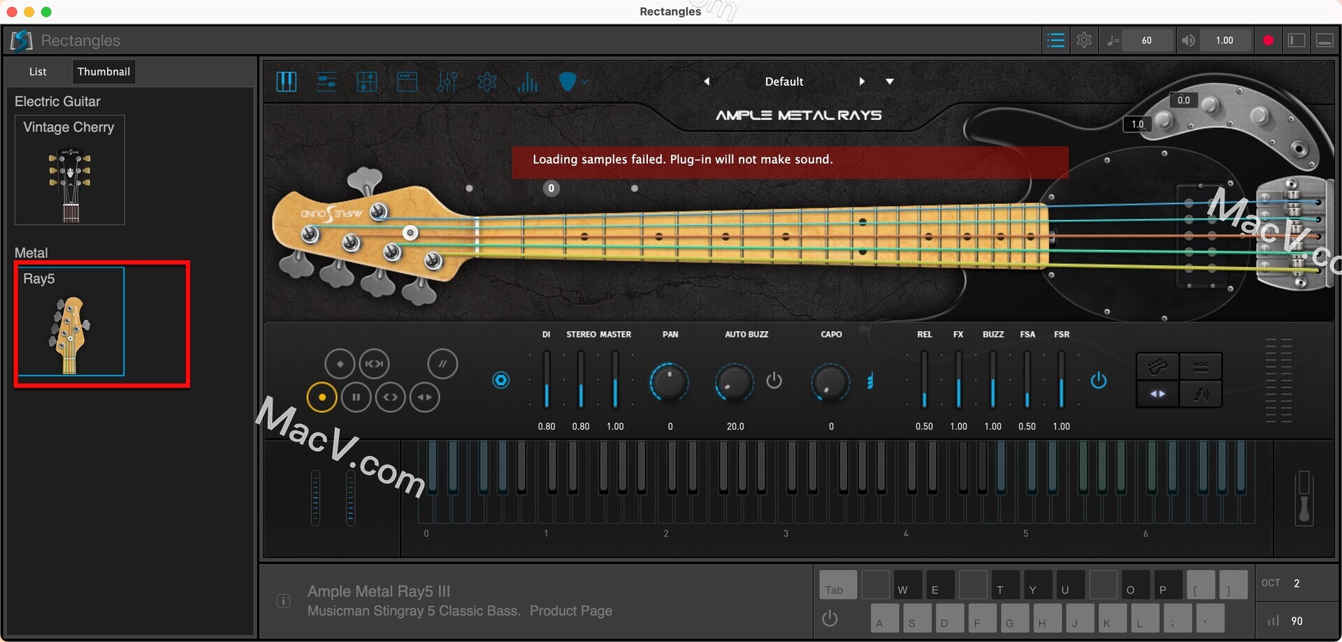Click the angle brackets round button
Image resolution: width=1342 pixels, height=642 pixels.
point(391,397)
